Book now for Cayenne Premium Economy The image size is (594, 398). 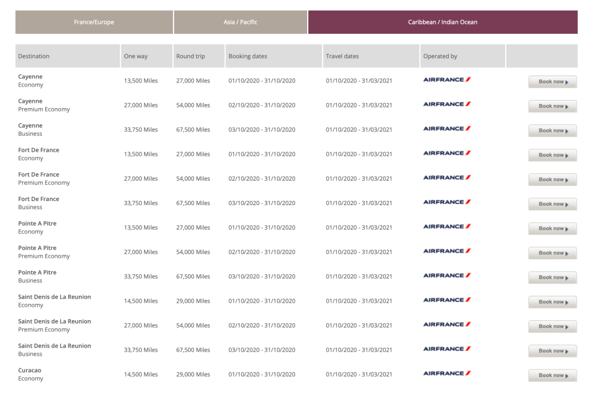[552, 106]
